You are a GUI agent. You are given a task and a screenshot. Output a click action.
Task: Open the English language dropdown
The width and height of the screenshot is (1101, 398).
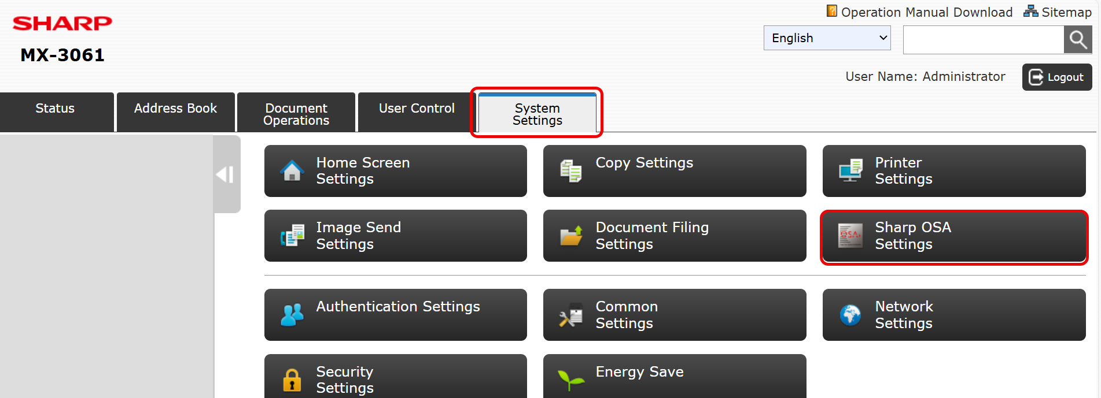827,38
